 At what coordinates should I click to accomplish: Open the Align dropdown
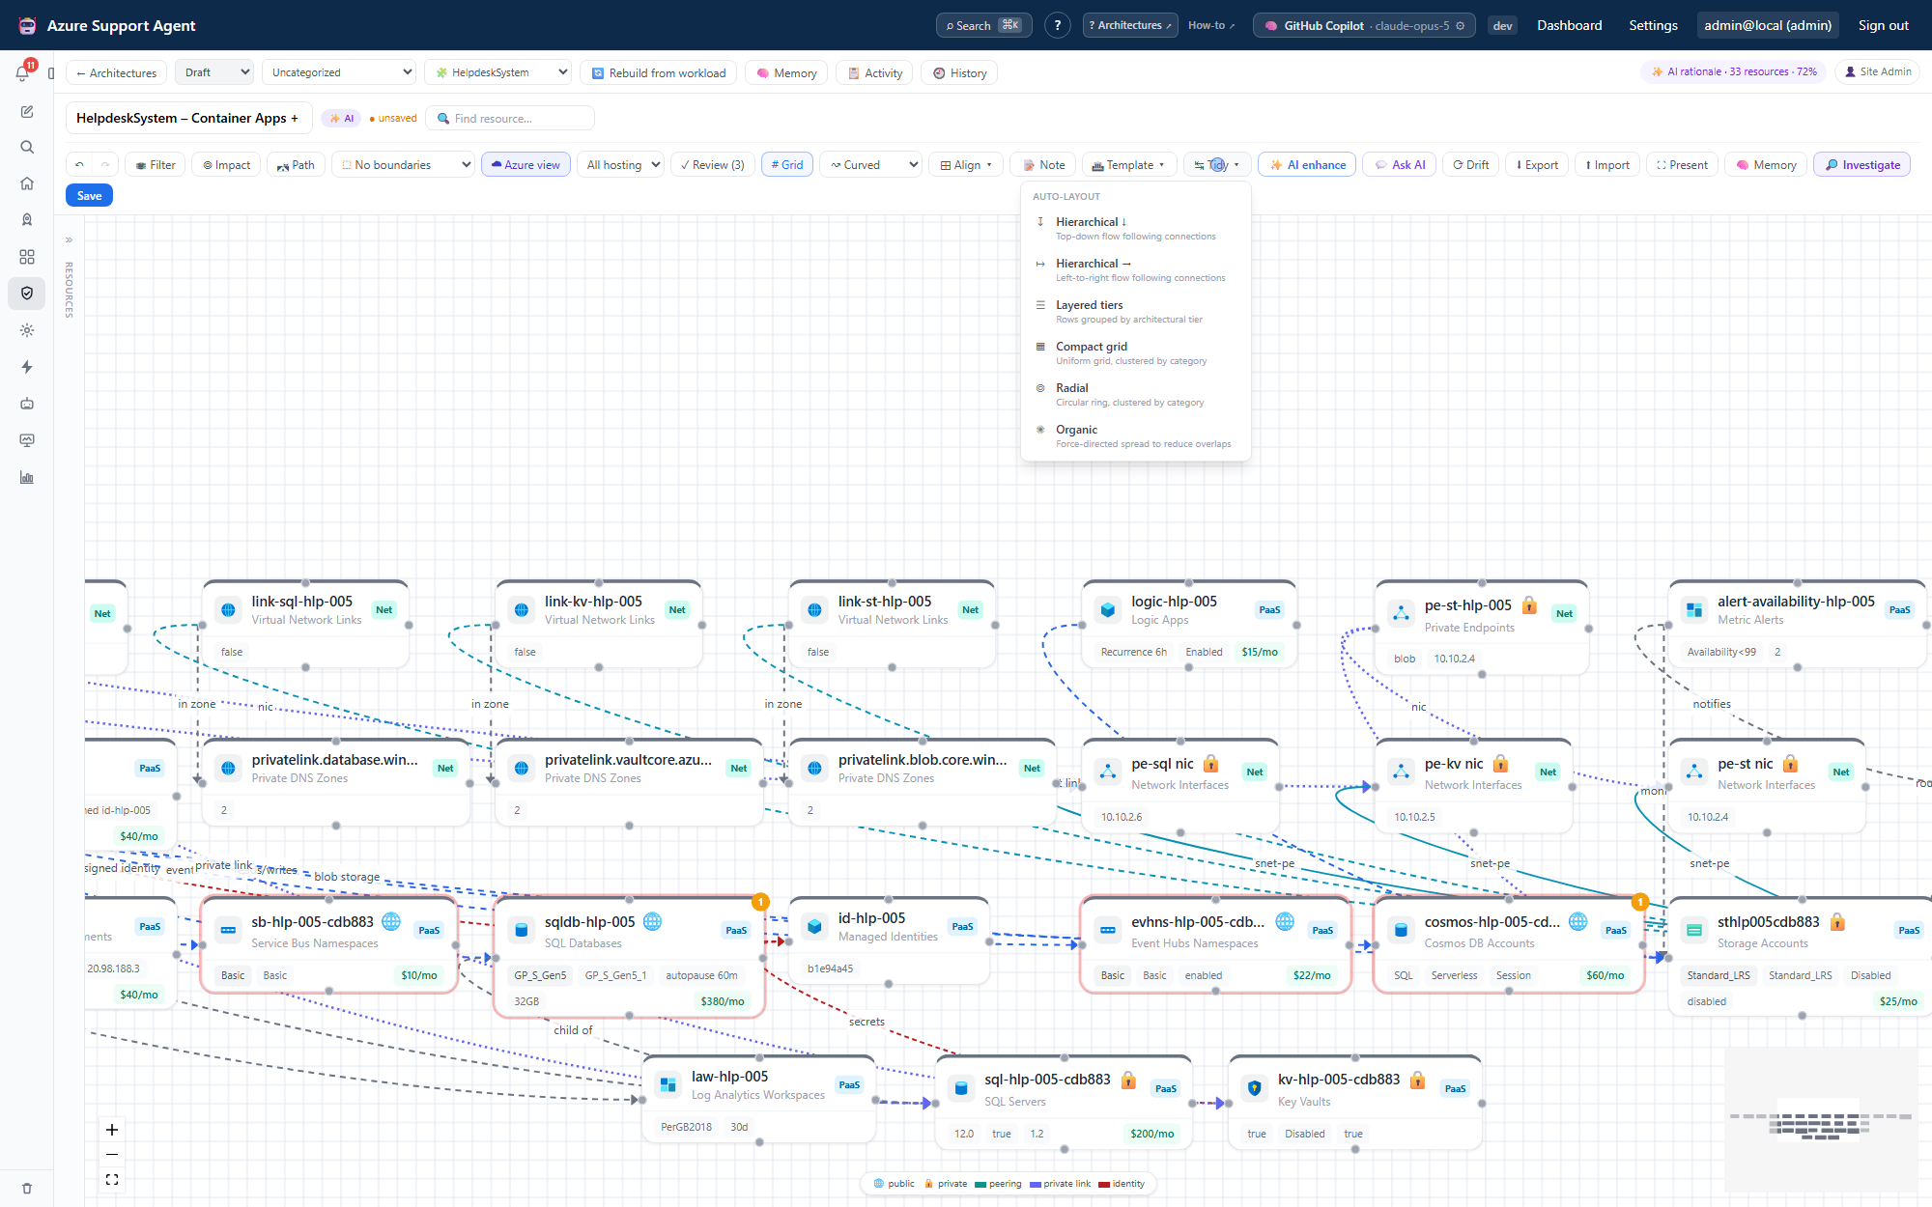966,165
